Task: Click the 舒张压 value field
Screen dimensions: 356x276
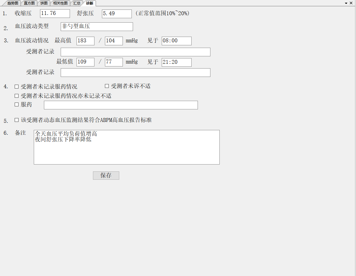Action: [117, 14]
